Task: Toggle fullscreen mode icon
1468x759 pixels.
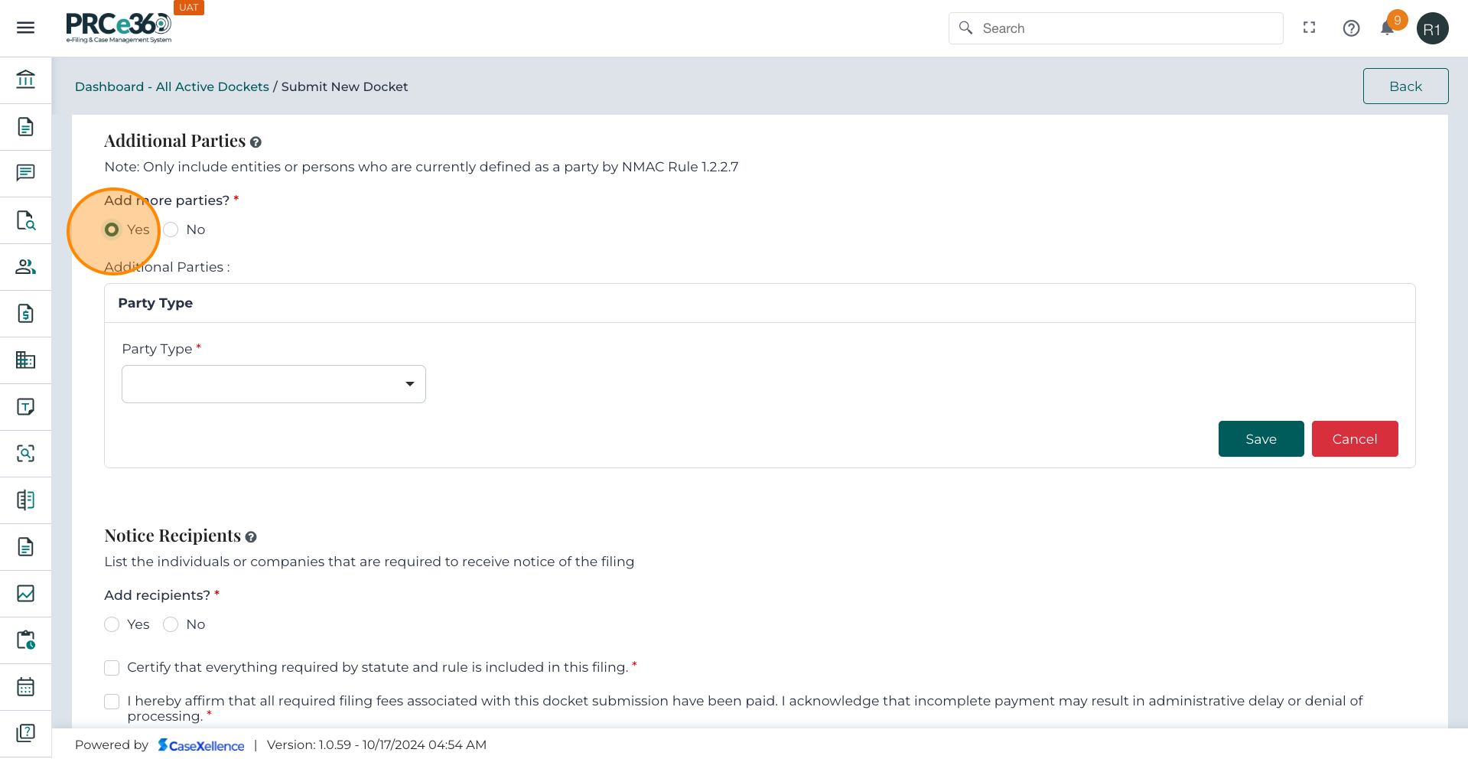Action: (1309, 28)
